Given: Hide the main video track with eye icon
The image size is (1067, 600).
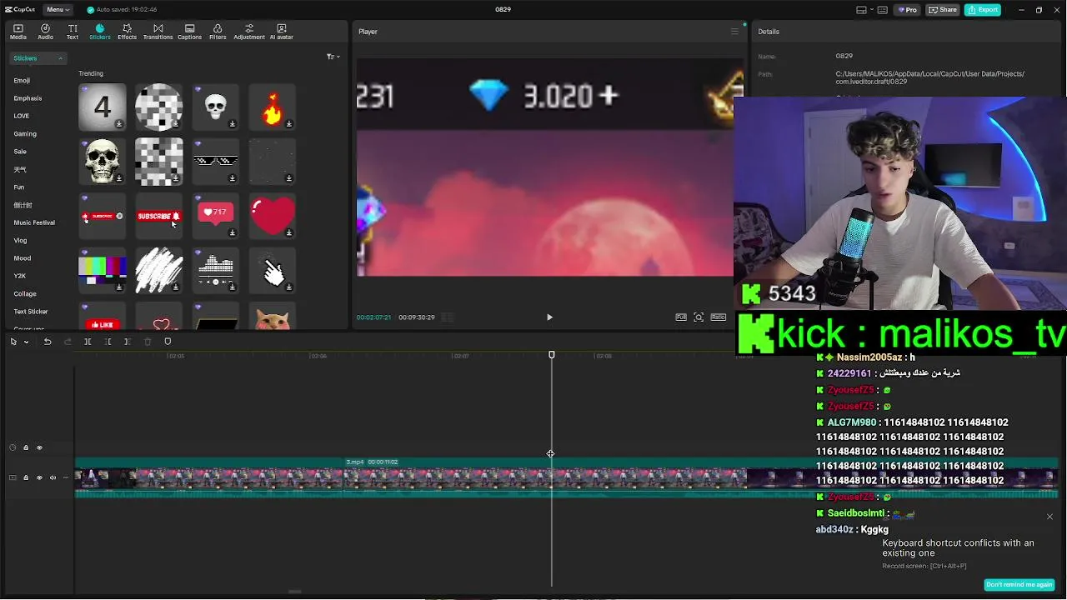Looking at the screenshot, I should click(39, 477).
